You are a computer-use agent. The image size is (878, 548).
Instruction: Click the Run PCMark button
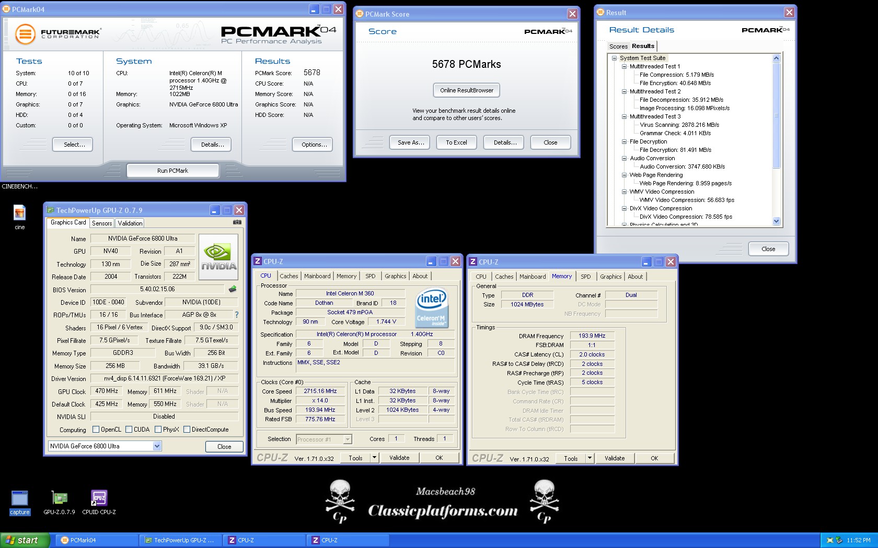[172, 171]
